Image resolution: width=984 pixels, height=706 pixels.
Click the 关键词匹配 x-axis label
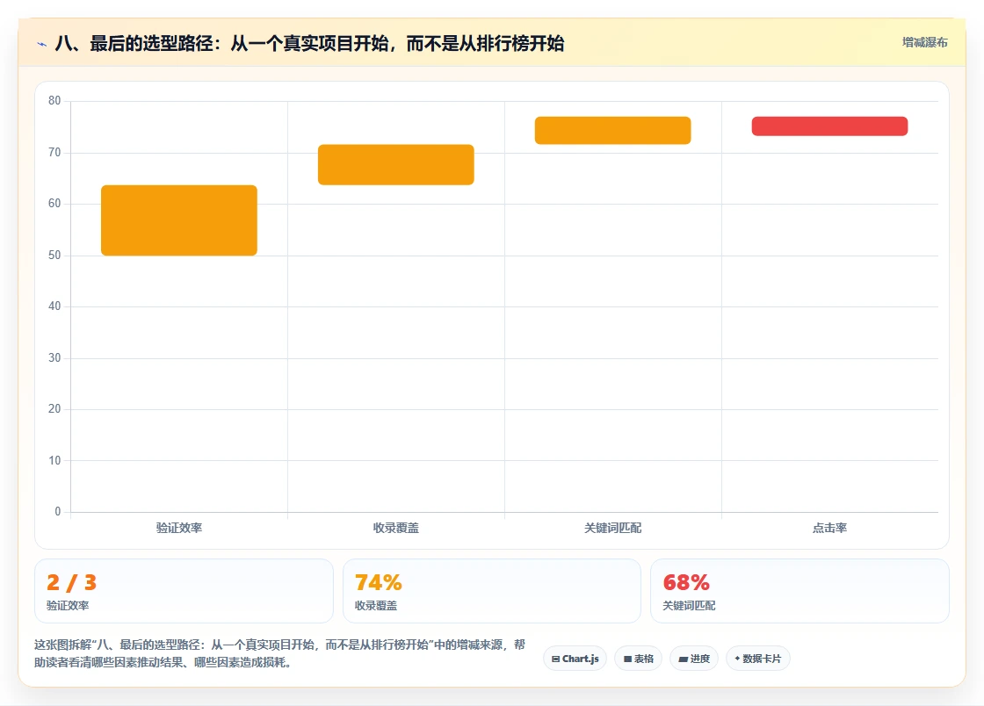click(612, 528)
